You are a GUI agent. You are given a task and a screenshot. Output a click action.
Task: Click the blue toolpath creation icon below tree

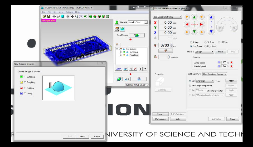pos(119,69)
